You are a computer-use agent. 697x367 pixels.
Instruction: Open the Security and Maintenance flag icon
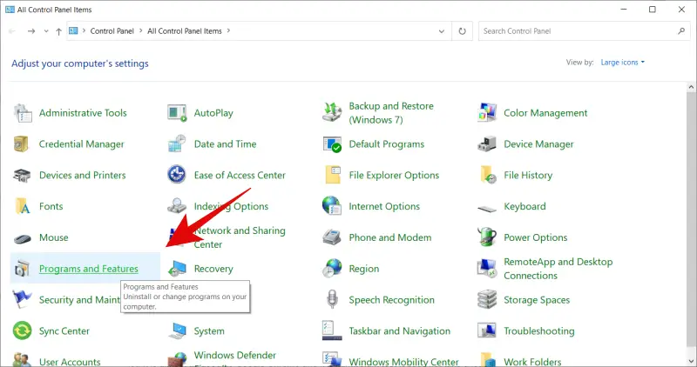(23, 299)
